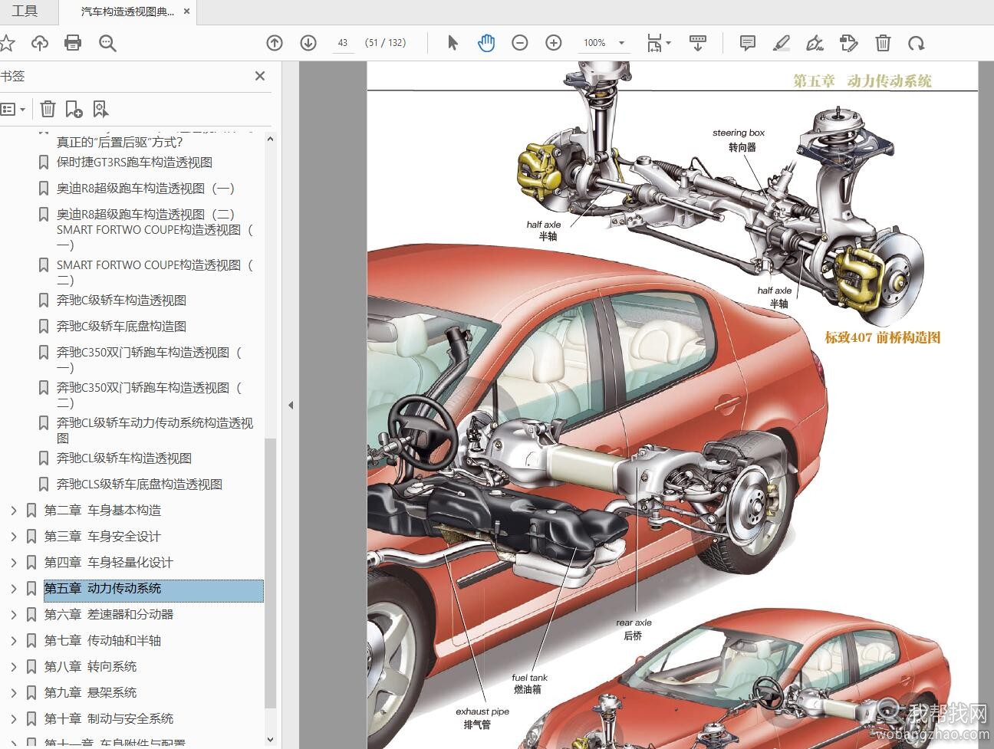
Task: Expand 第五章 动力传动系统 bookmark
Action: point(13,589)
